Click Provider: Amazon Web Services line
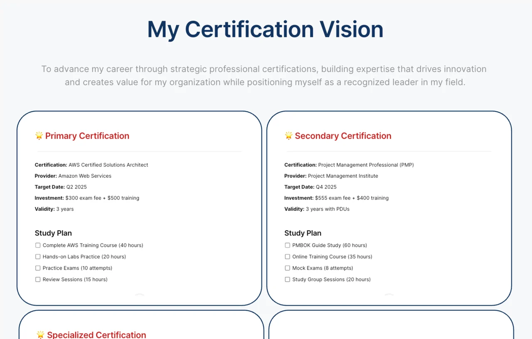The image size is (532, 339). [x=73, y=176]
